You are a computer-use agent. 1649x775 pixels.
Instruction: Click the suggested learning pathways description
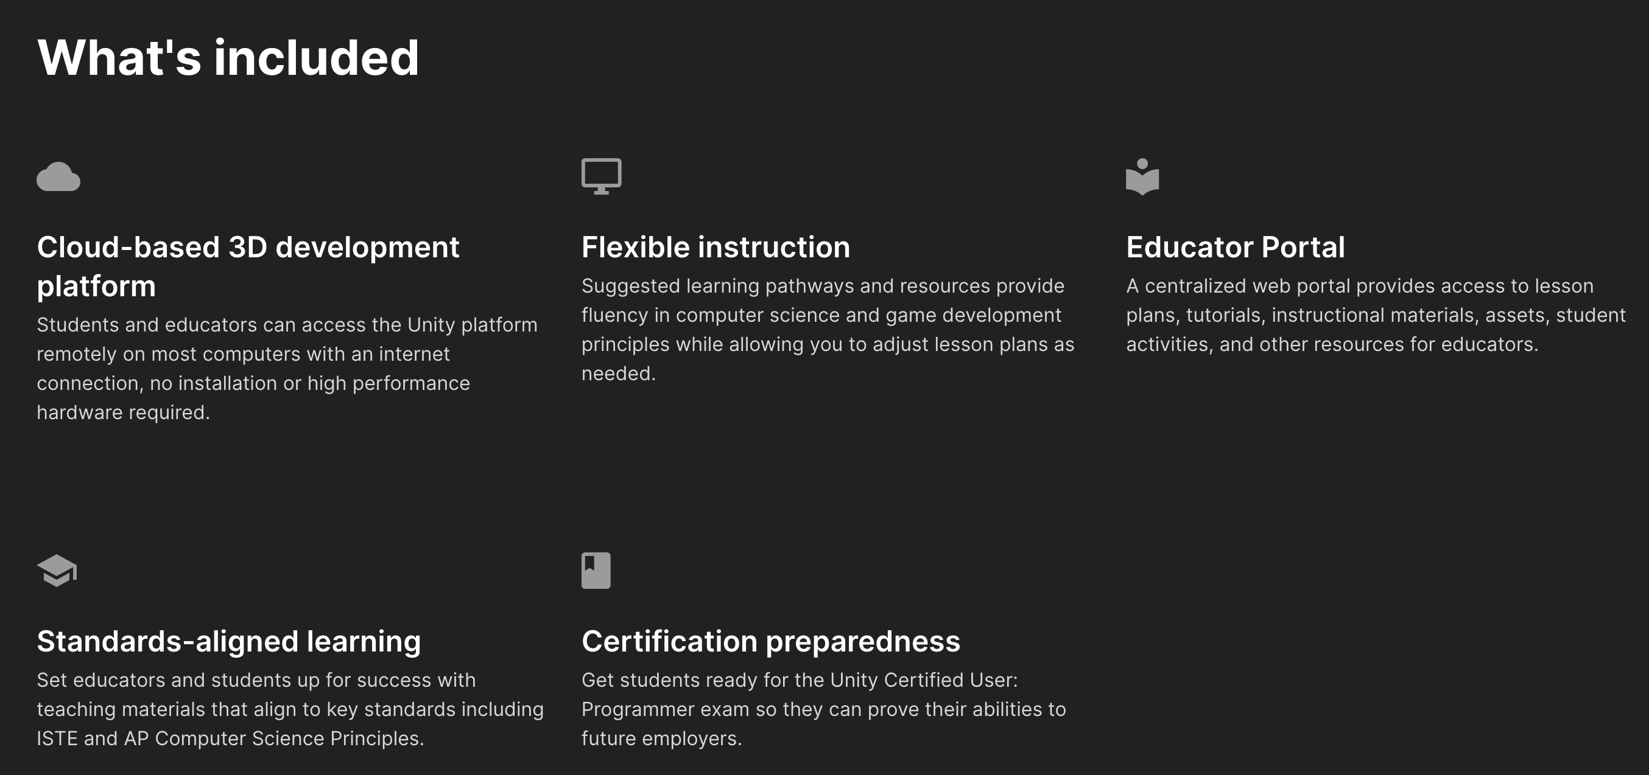(x=828, y=329)
